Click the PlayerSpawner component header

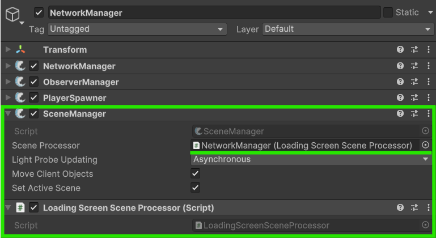pyautogui.click(x=74, y=98)
